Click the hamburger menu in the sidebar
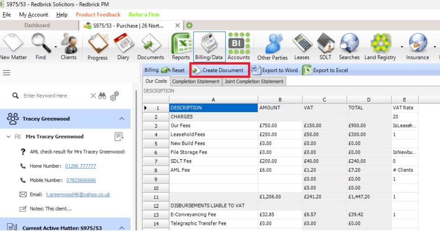Image resolution: width=440 pixels, height=232 pixels. (x=7, y=73)
